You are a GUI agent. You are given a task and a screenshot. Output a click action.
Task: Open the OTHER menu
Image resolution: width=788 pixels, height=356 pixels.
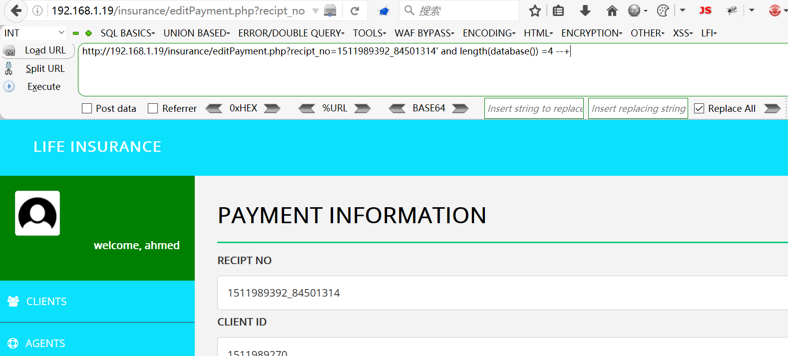tap(648, 33)
